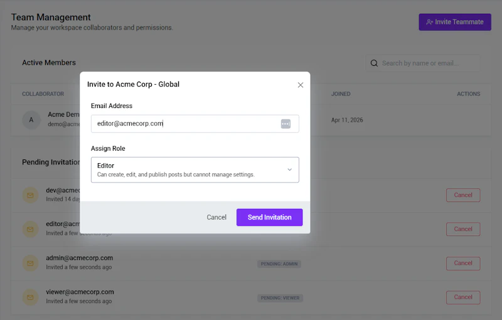Click the Search by name or email field
Screen dimensions: 502x320
point(422,63)
